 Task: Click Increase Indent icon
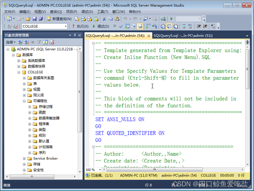[205, 26]
